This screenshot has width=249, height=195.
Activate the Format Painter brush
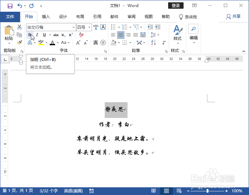point(19,42)
